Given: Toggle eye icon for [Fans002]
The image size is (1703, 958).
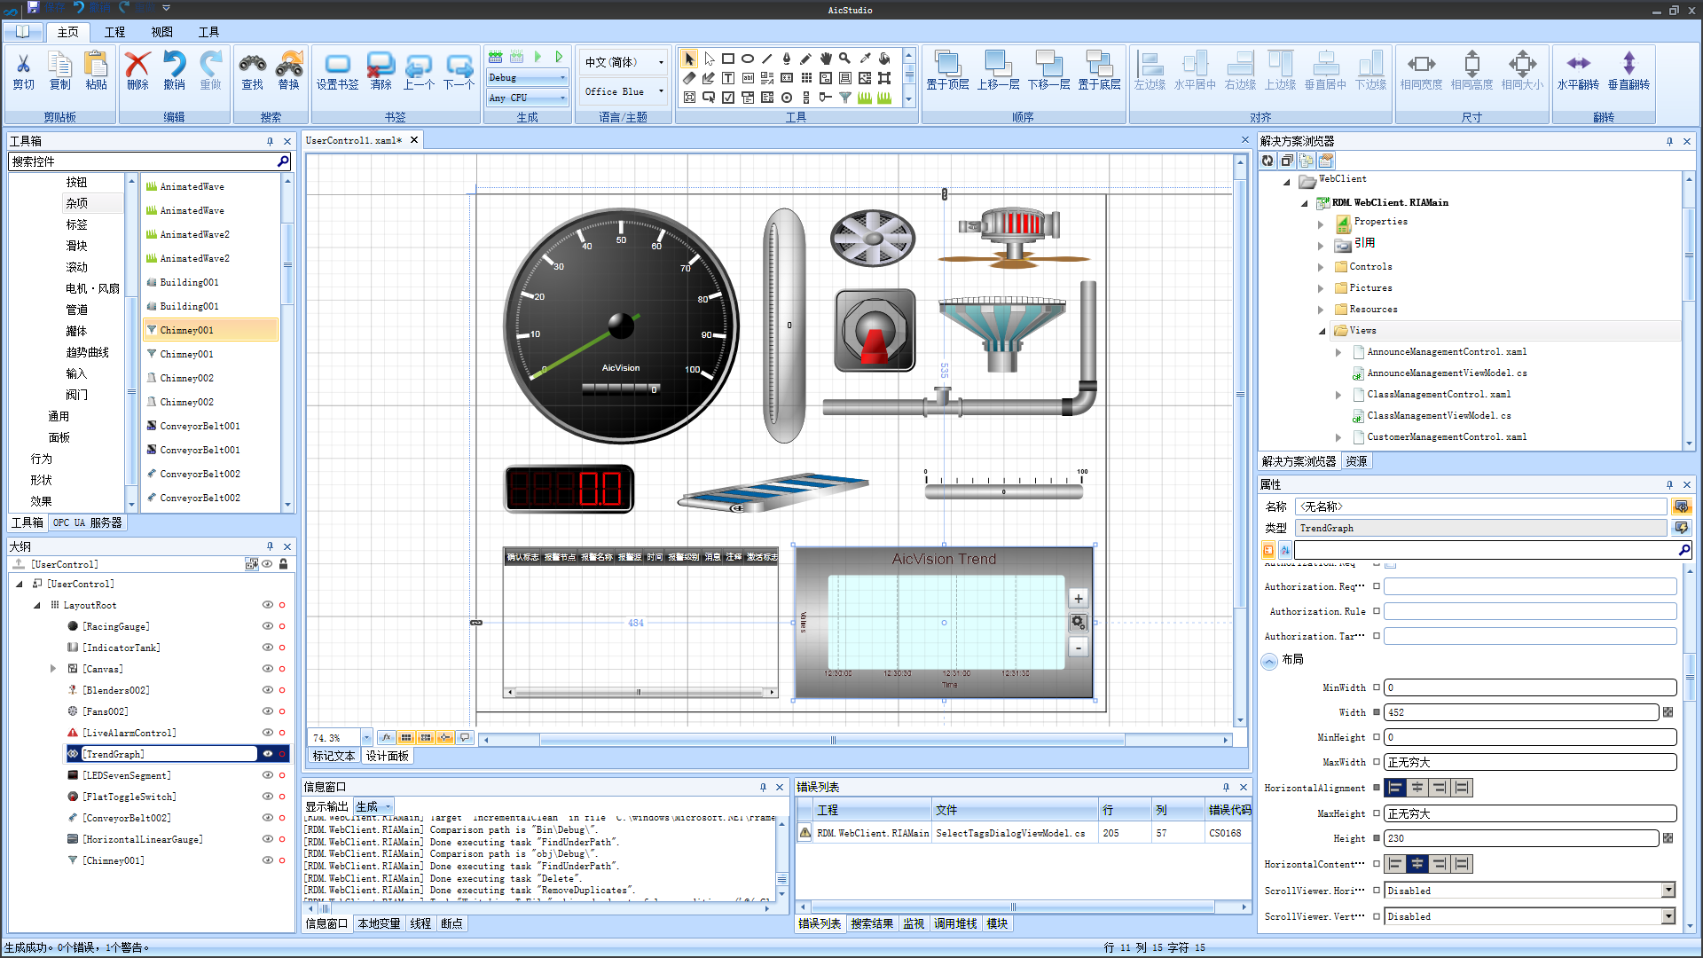Looking at the screenshot, I should [x=267, y=711].
